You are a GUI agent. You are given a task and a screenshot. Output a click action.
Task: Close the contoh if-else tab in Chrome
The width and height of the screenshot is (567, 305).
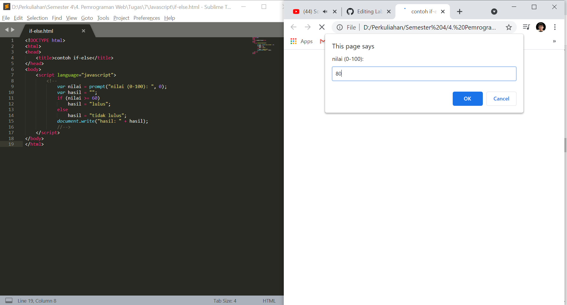[443, 12]
